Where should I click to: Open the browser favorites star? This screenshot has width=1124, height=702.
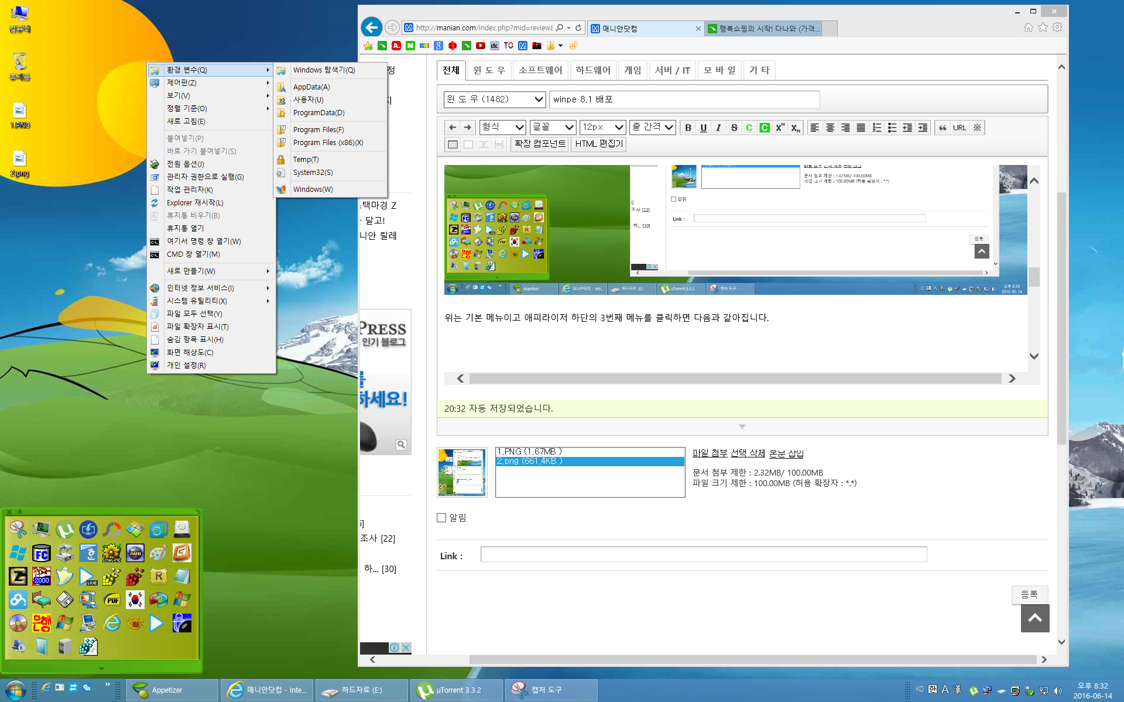[1043, 27]
